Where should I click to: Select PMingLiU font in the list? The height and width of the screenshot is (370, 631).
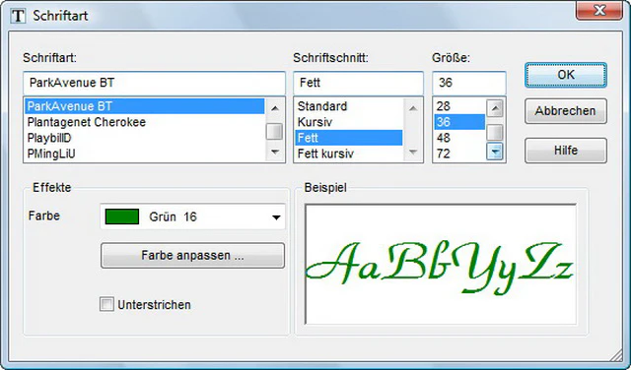tap(145, 154)
